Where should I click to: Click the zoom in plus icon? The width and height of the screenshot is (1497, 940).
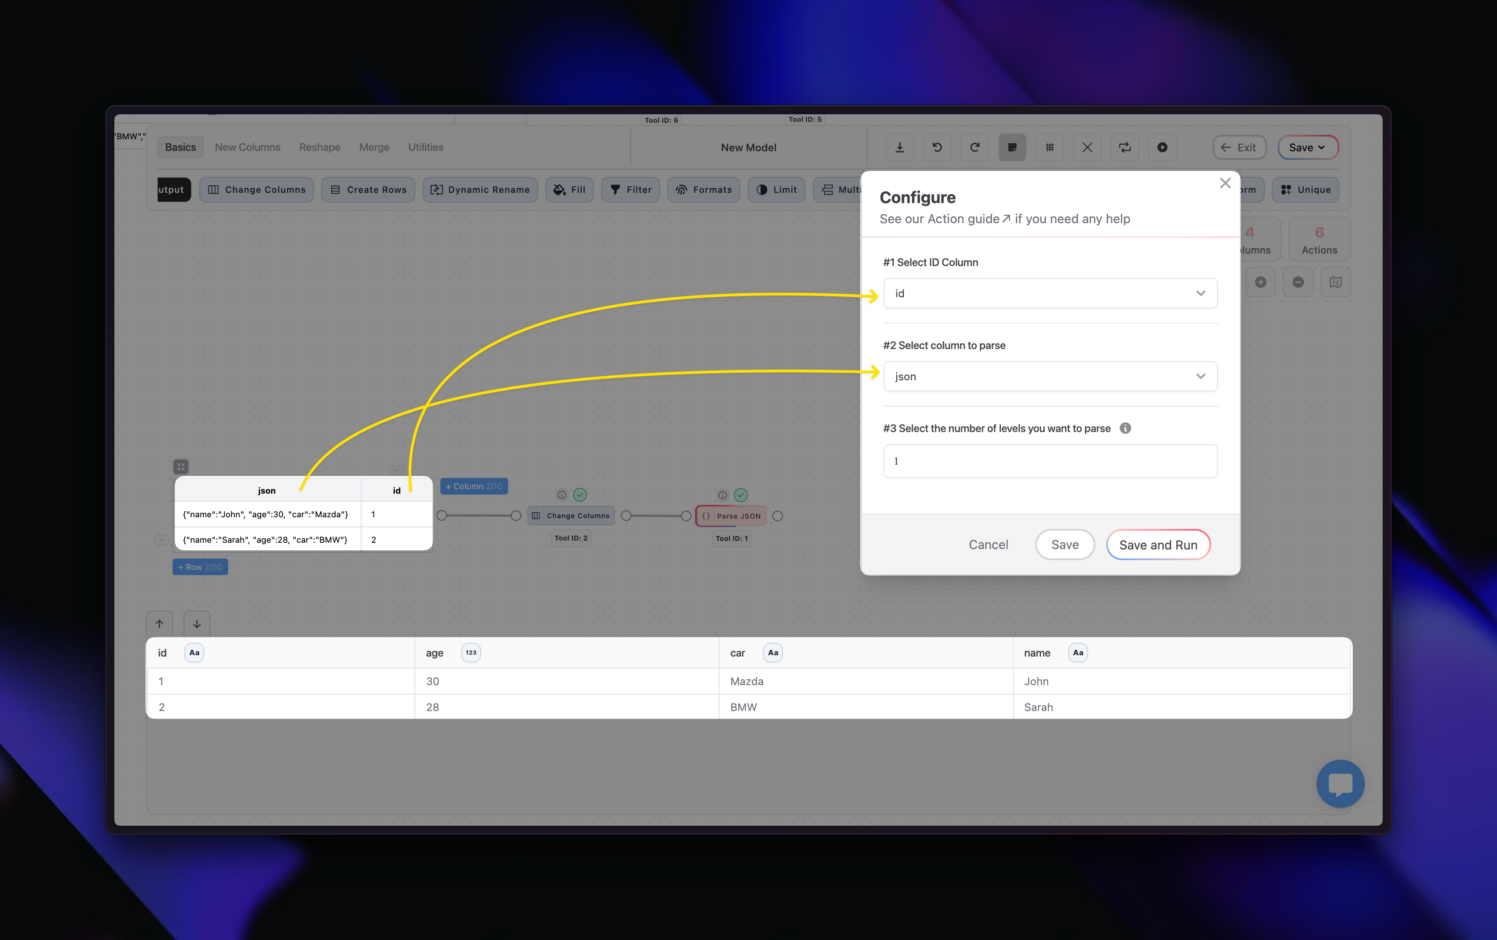1260,282
